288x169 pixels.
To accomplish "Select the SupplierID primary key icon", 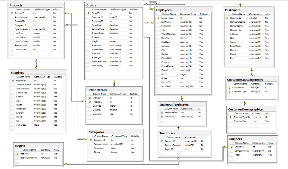I will (12, 81).
